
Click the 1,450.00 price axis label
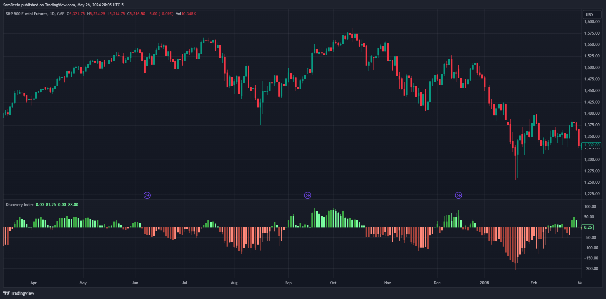coord(592,91)
